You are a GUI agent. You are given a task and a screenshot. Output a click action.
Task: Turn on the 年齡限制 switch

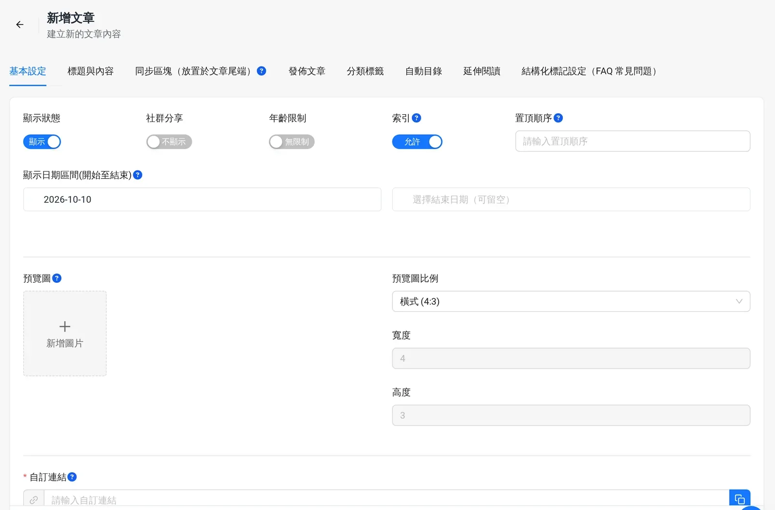(292, 141)
